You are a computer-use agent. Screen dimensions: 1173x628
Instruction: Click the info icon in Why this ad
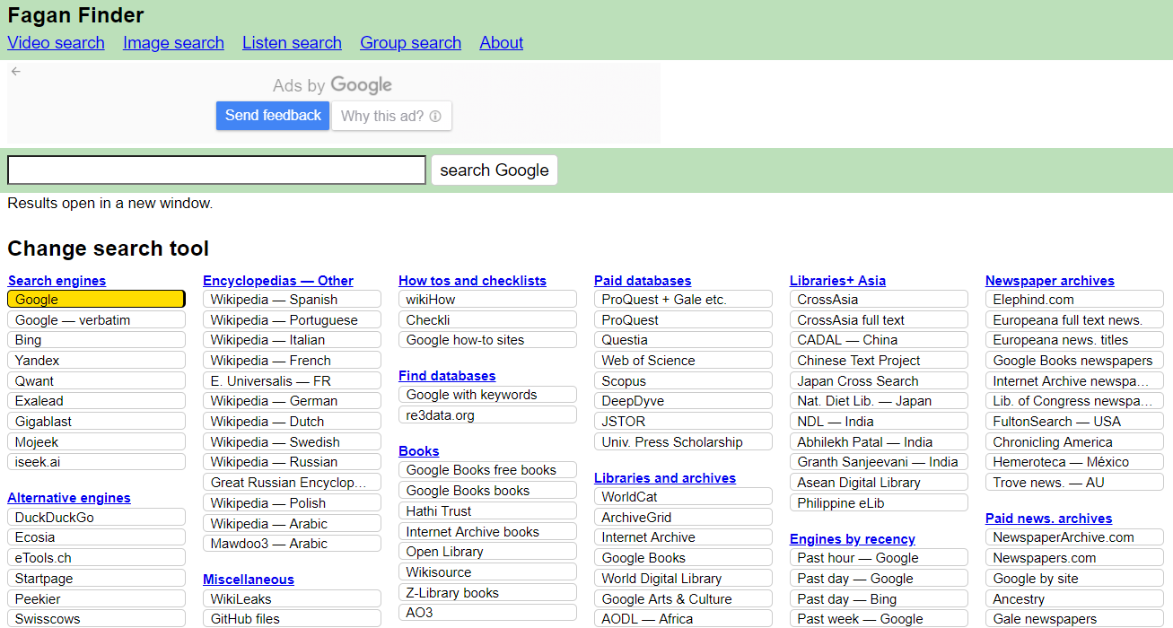pos(435,116)
